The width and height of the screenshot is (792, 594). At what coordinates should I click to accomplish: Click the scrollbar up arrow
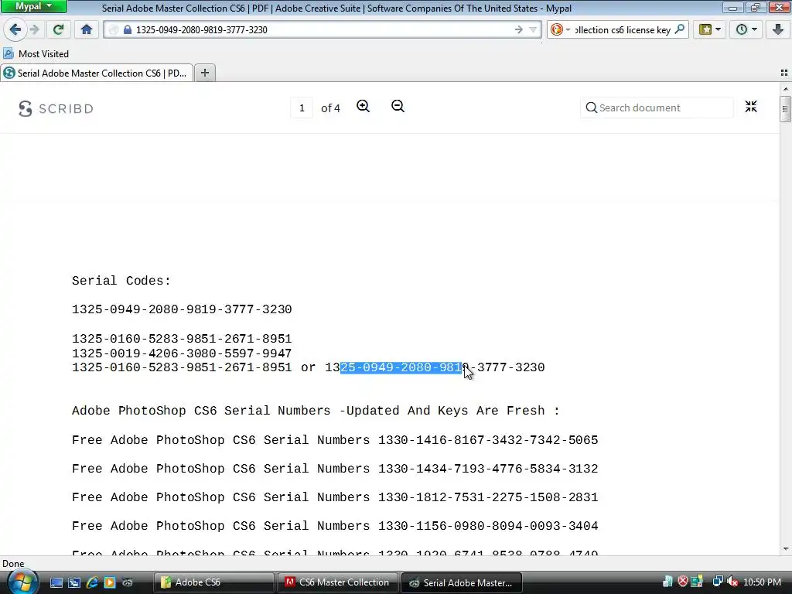pos(786,89)
